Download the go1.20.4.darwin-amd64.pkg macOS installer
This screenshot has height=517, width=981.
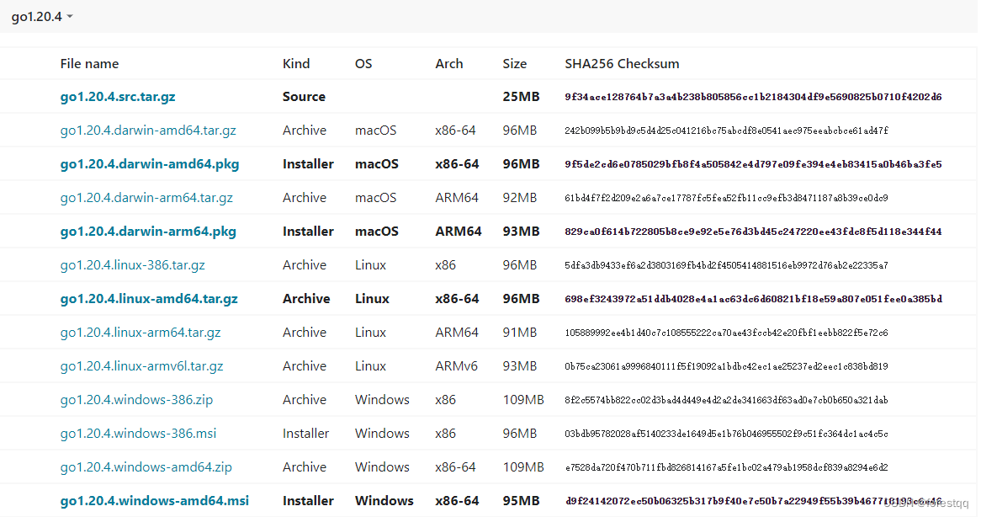(x=150, y=163)
